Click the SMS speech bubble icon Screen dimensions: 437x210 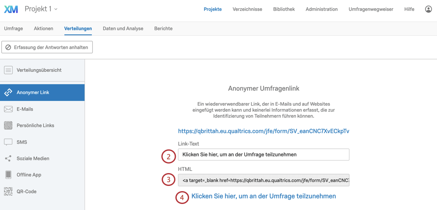8,142
